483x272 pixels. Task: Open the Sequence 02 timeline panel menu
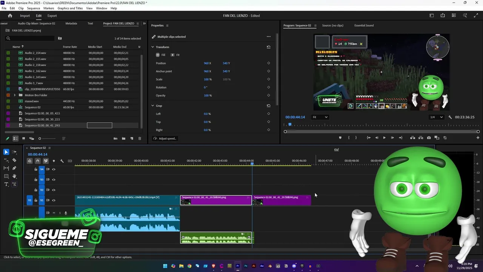49,148
